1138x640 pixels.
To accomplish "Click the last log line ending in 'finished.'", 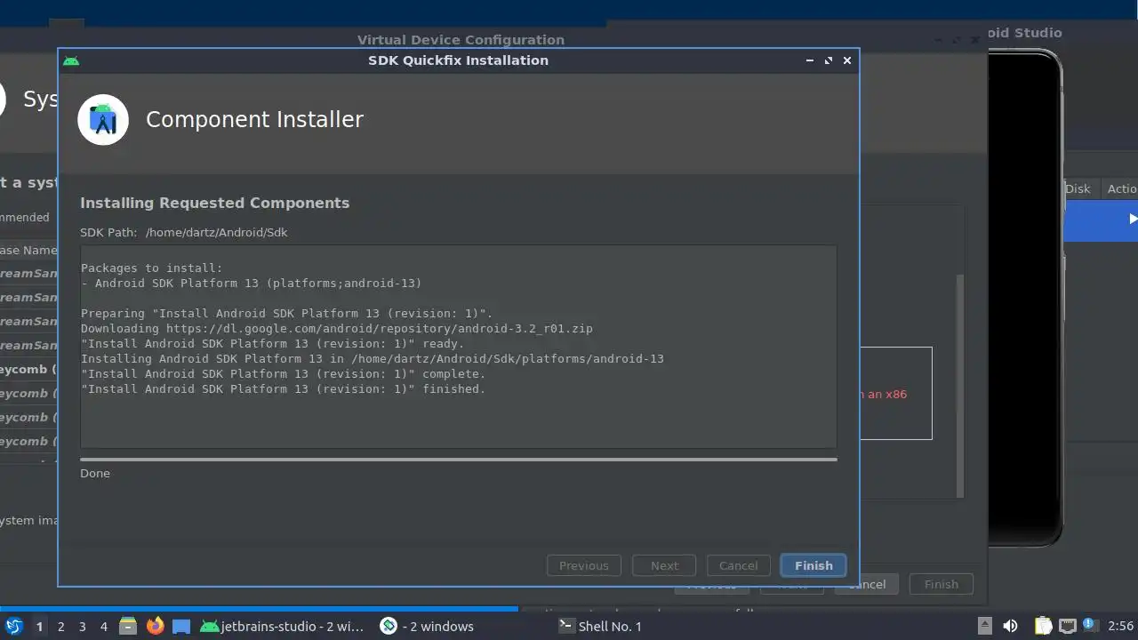I will (x=284, y=388).
